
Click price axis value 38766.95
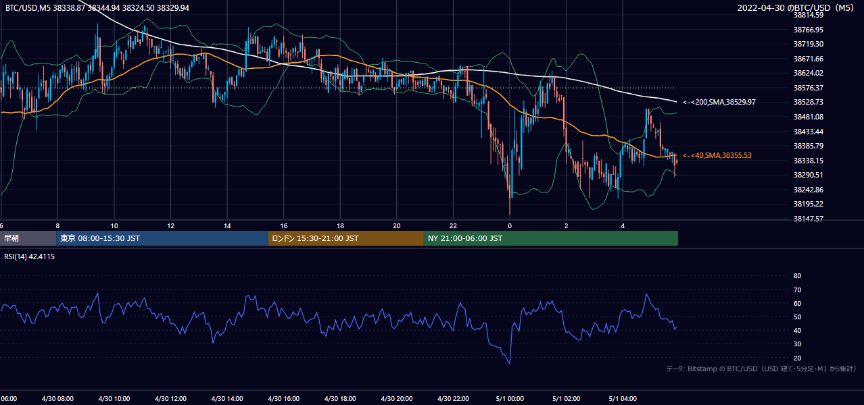[x=808, y=30]
